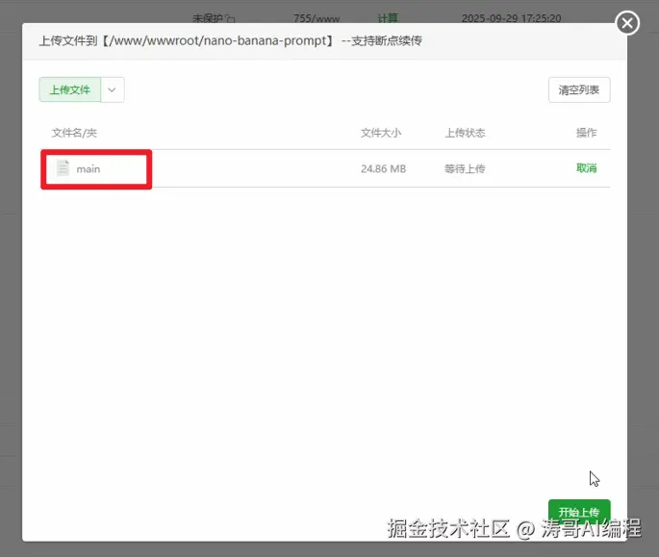The image size is (659, 557).
Task: Click the 上传状态 column header
Action: (x=465, y=133)
